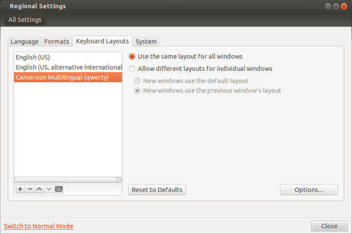
Task: Switch to the Language tab
Action: [x=24, y=41]
